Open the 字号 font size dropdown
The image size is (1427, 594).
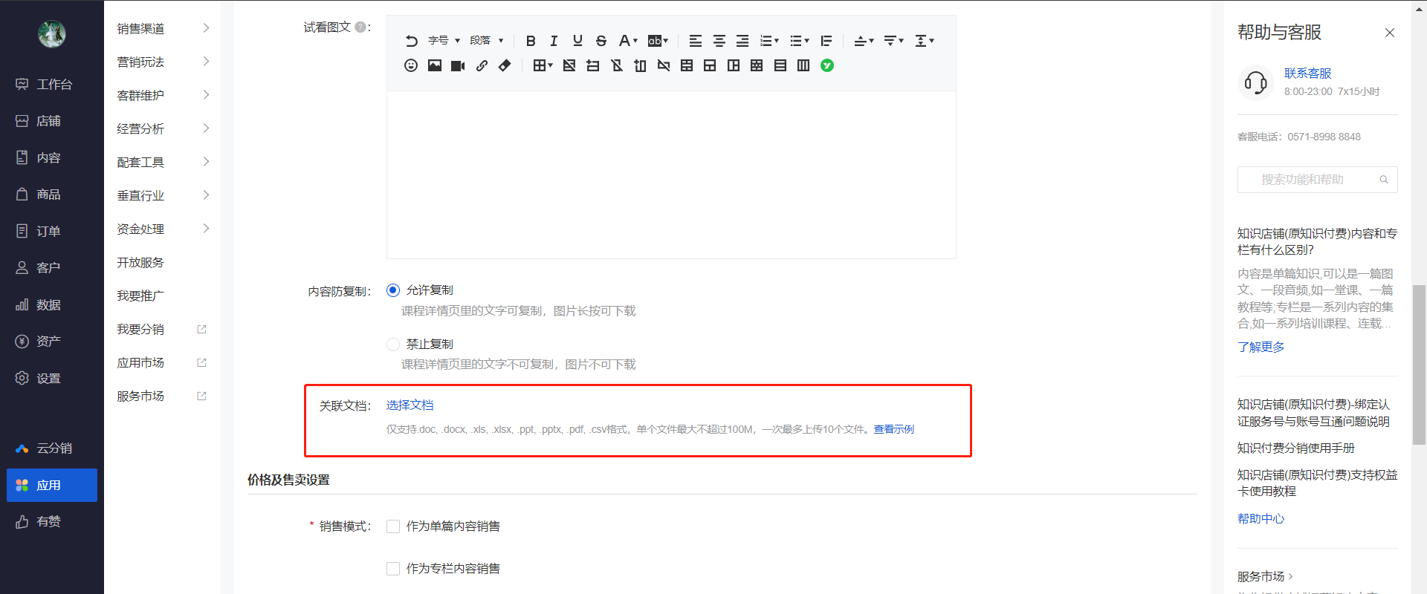444,41
